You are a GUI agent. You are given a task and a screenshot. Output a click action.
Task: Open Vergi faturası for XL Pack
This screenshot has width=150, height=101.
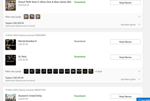tap(125, 57)
